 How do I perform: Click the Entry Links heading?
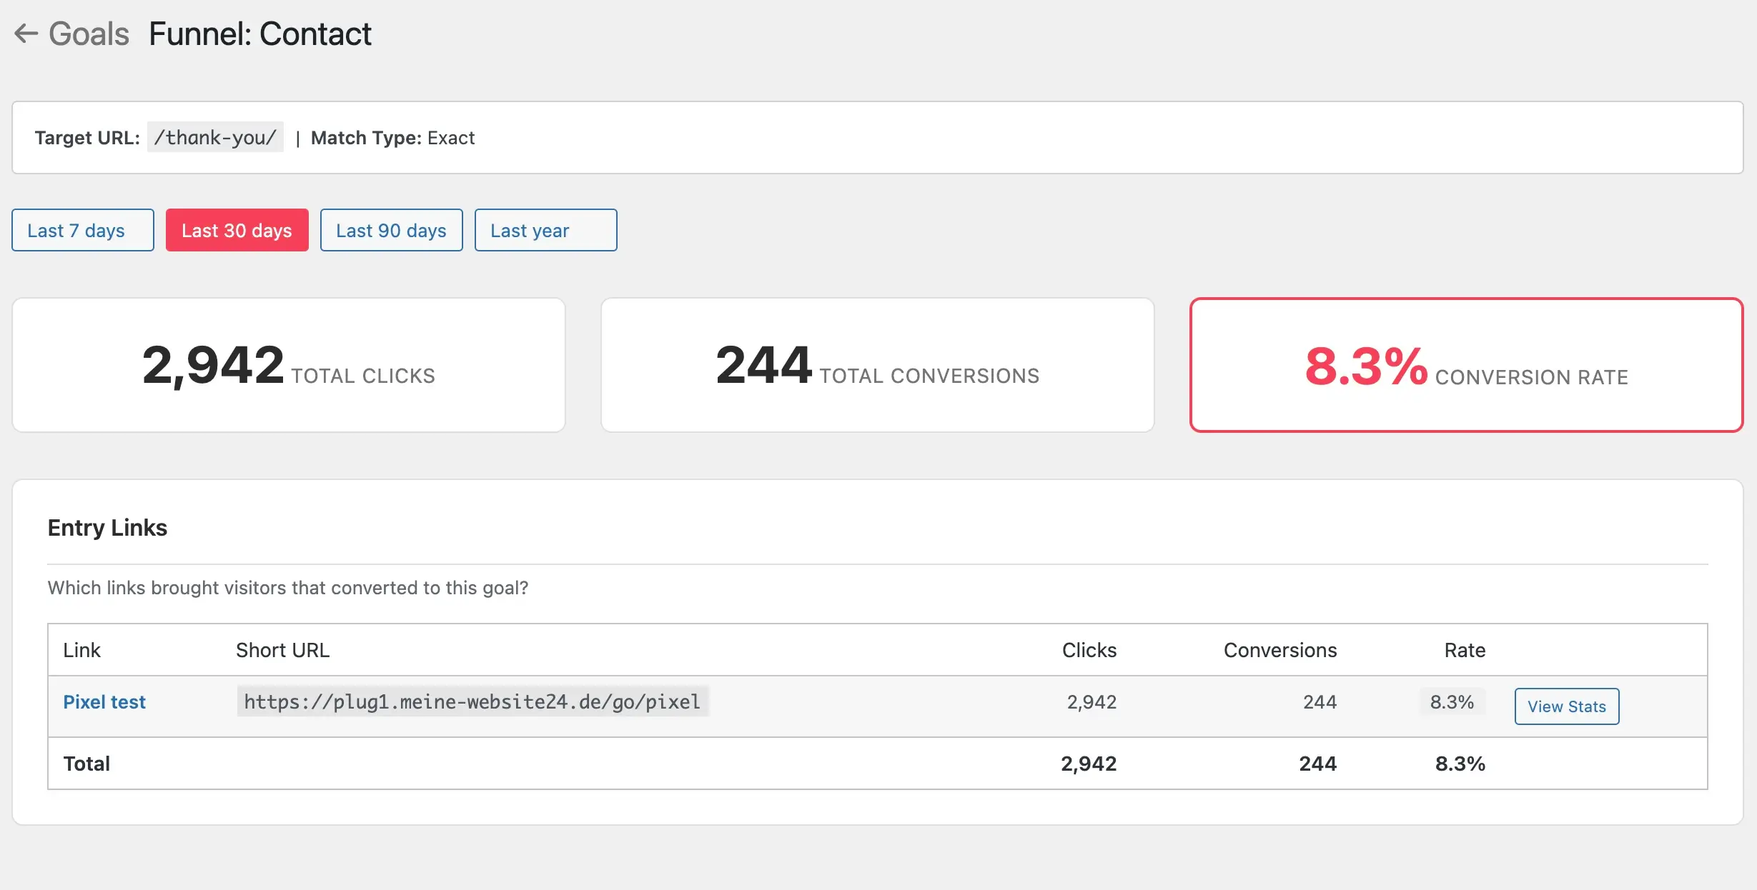pos(107,527)
